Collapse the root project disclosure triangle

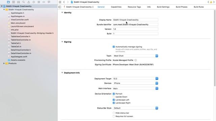pyautogui.click(x=2, y=6)
